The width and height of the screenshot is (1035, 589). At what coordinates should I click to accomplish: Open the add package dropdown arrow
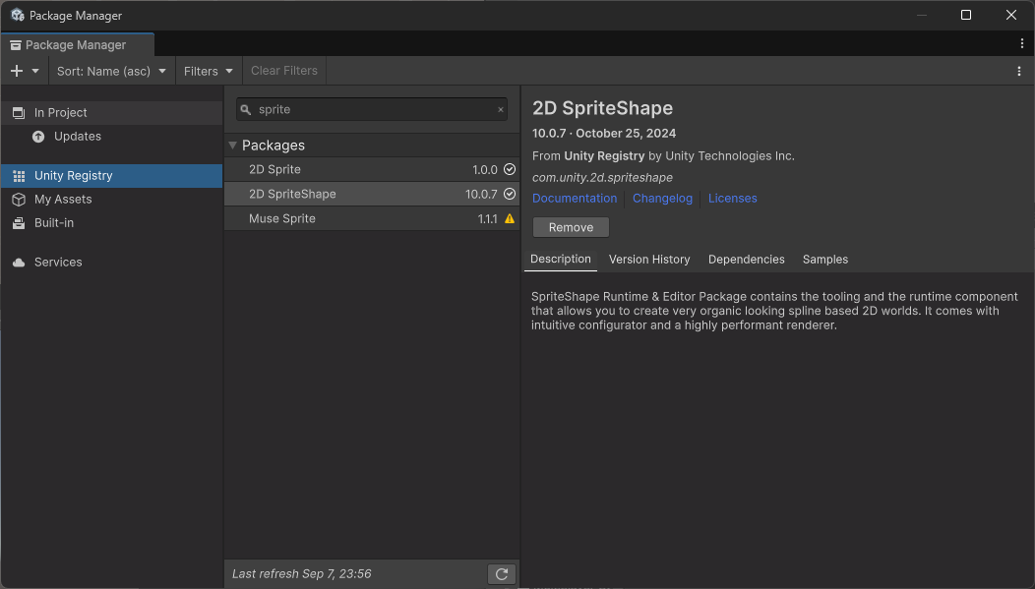[x=35, y=71]
